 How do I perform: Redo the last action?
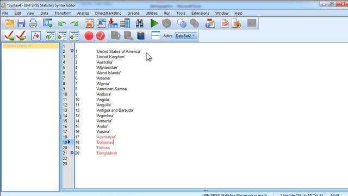[74, 23]
